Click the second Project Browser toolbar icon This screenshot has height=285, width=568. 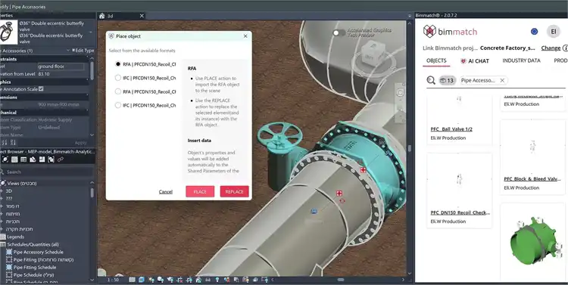click(x=14, y=160)
